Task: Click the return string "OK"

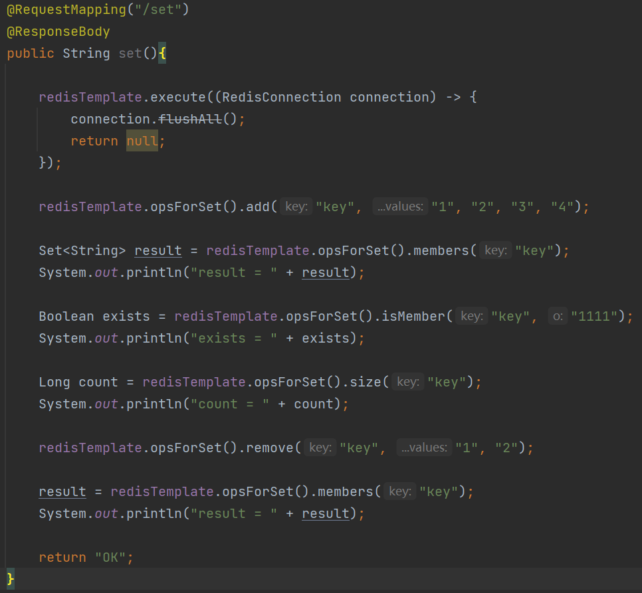Action: [x=110, y=557]
